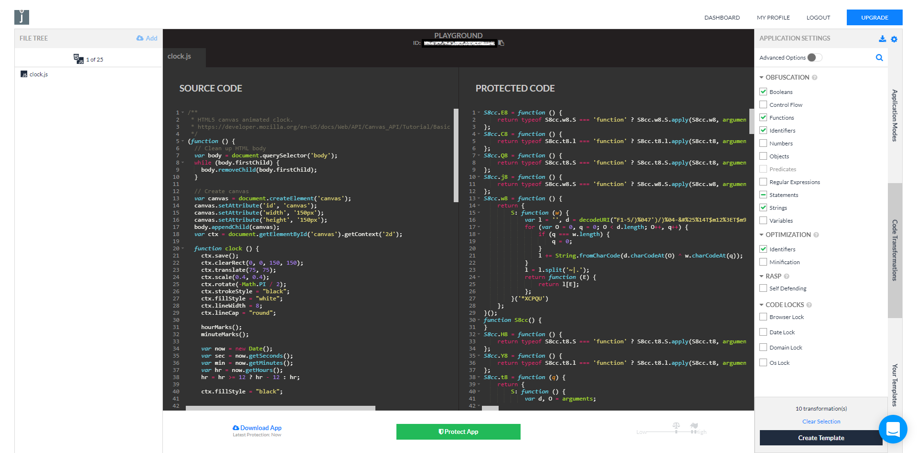Click the cloud Add file icon
The image size is (917, 453).
pos(140,38)
